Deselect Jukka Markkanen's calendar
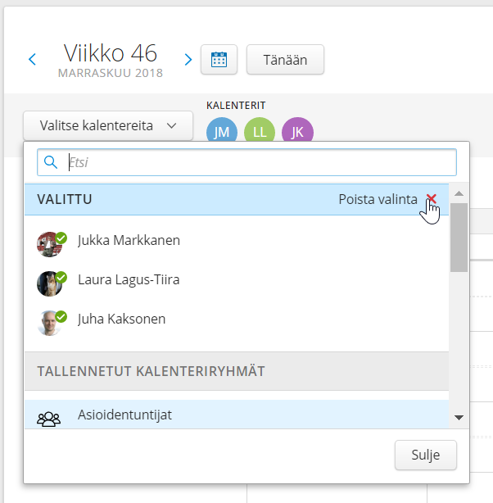The width and height of the screenshot is (493, 503). coord(129,241)
